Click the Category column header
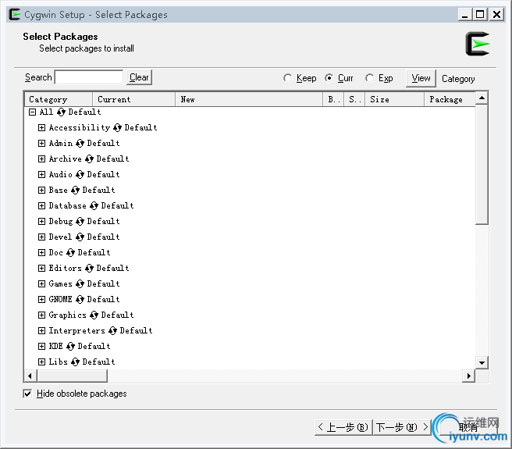The width and height of the screenshot is (512, 449). [x=59, y=99]
